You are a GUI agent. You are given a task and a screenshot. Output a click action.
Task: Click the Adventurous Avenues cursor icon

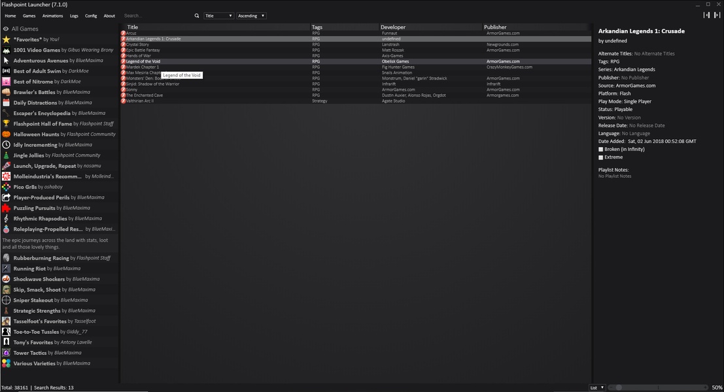pos(6,60)
